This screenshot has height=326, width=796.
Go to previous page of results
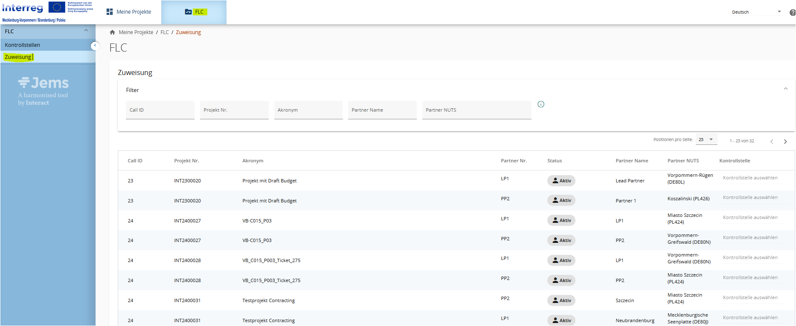(771, 141)
